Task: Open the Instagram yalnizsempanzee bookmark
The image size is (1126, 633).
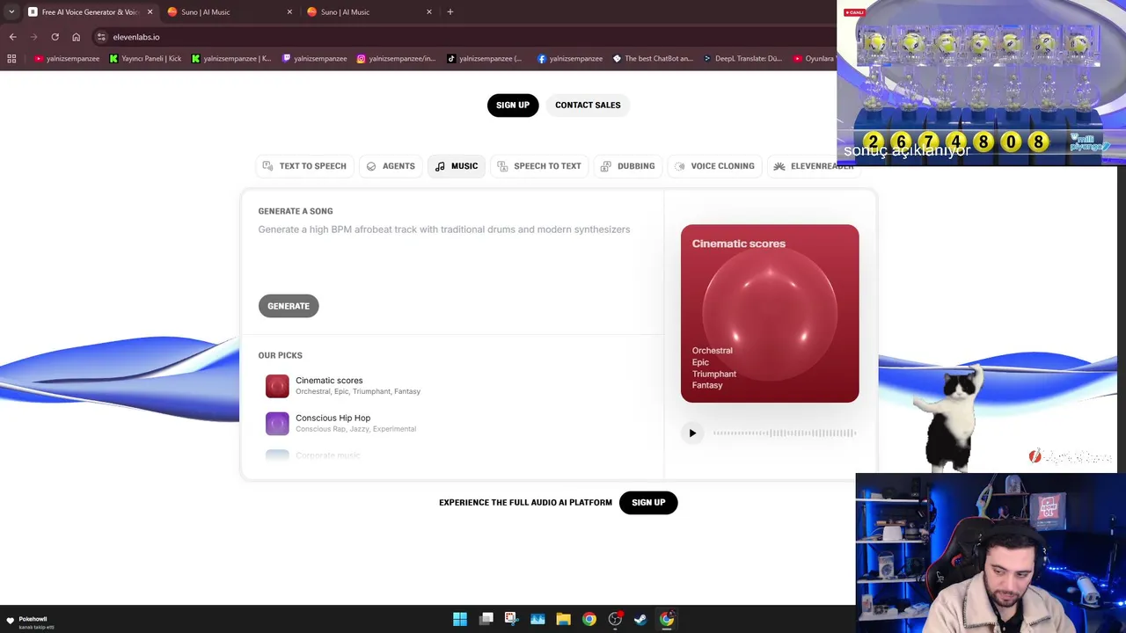Action: click(x=396, y=59)
